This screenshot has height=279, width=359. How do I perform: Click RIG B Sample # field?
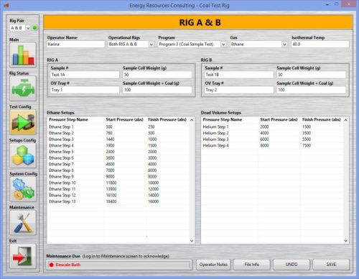click(239, 75)
